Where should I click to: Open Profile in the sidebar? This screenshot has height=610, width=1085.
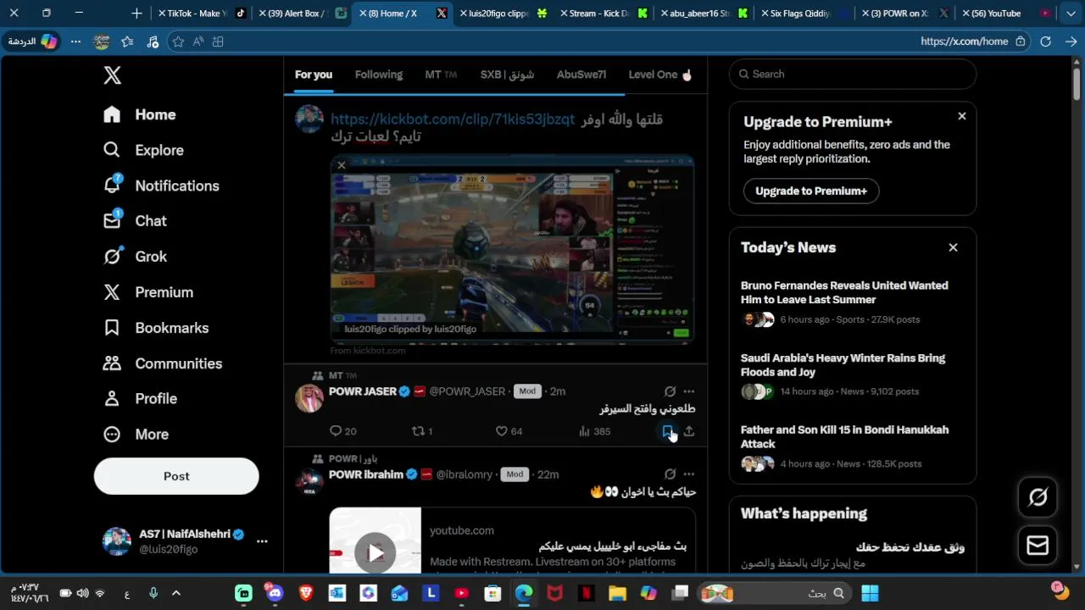click(140, 398)
